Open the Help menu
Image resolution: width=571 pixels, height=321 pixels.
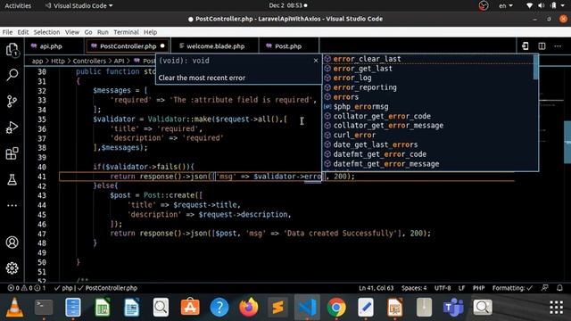(x=150, y=32)
